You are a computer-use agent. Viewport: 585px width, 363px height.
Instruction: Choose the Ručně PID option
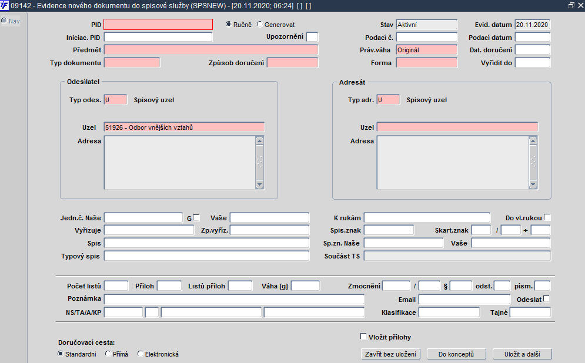coord(229,25)
